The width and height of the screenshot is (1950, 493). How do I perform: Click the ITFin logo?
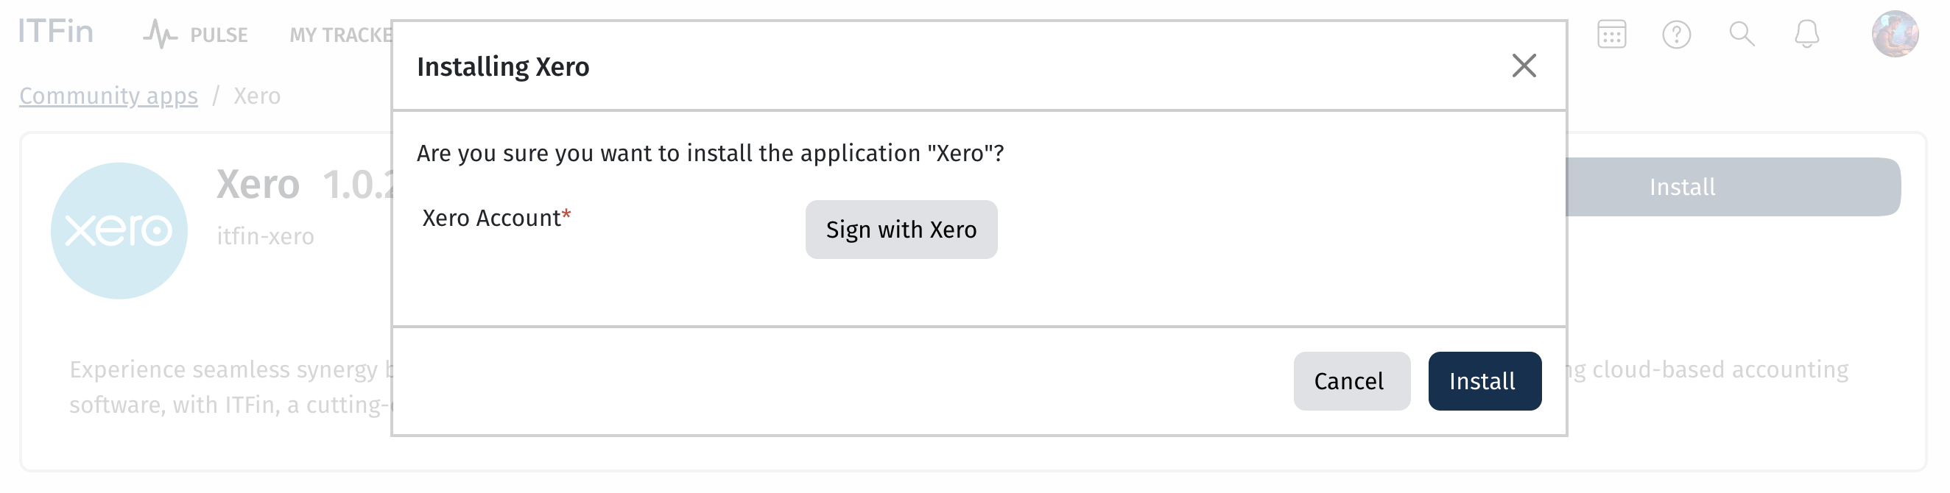click(56, 32)
